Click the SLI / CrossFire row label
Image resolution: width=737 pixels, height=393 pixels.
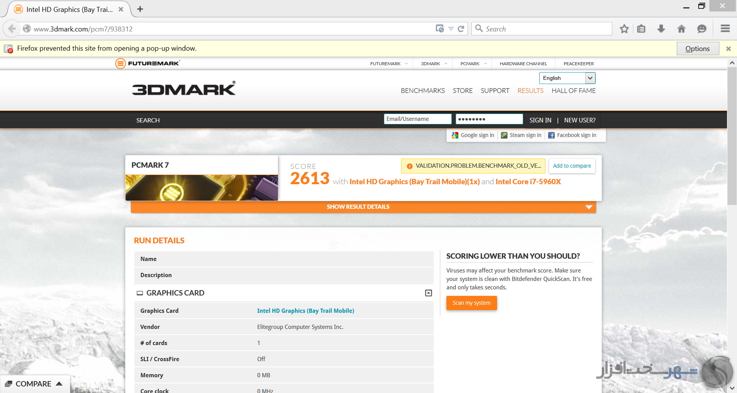(160, 359)
